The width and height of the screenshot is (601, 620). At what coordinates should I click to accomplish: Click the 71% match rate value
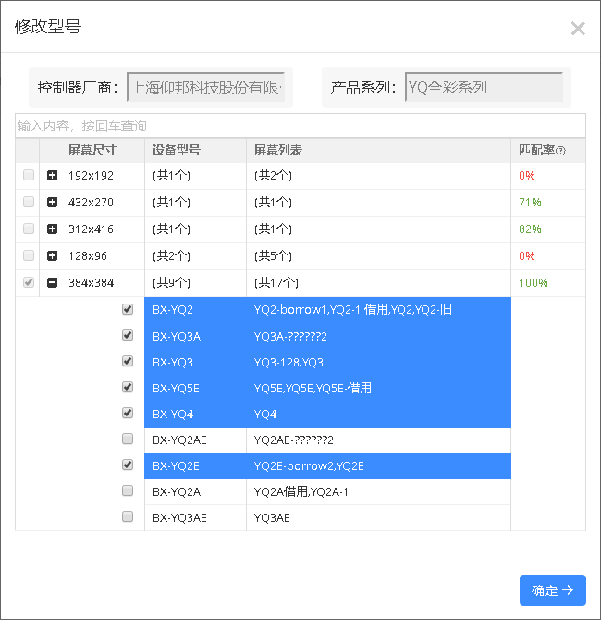click(530, 202)
